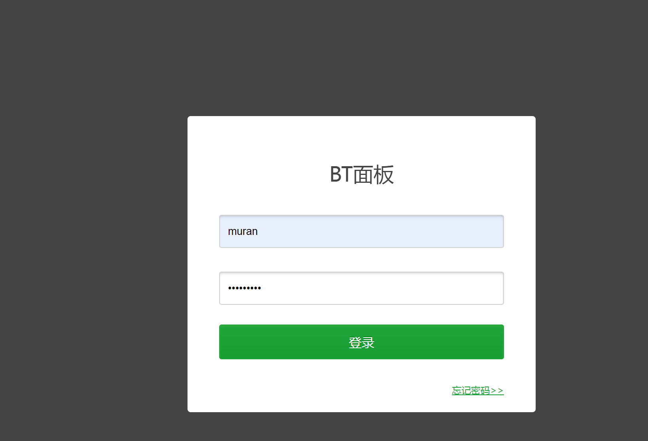The width and height of the screenshot is (648, 441).
Task: Focus the masked password input field
Action: coord(361,288)
